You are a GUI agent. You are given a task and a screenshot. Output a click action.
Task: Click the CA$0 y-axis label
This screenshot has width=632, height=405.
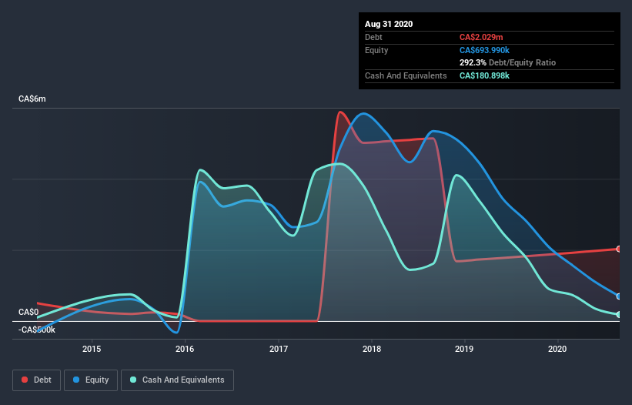point(28,312)
